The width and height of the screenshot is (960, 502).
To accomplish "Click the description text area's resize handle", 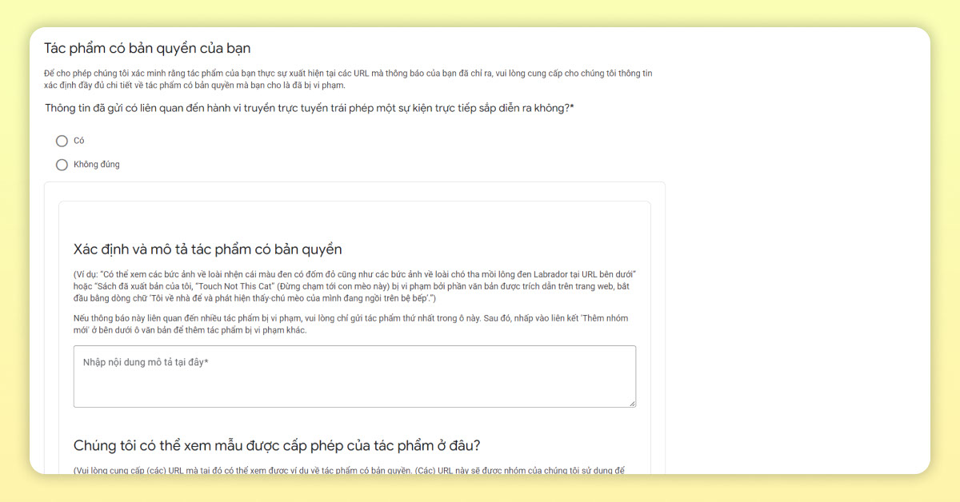I will click(x=631, y=403).
